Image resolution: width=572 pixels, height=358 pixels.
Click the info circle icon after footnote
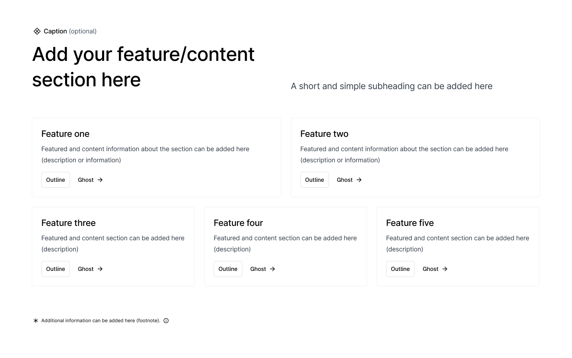[x=166, y=321]
